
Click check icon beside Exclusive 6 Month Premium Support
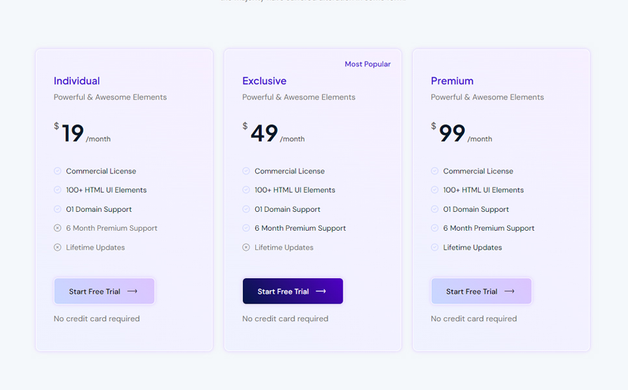pos(246,228)
